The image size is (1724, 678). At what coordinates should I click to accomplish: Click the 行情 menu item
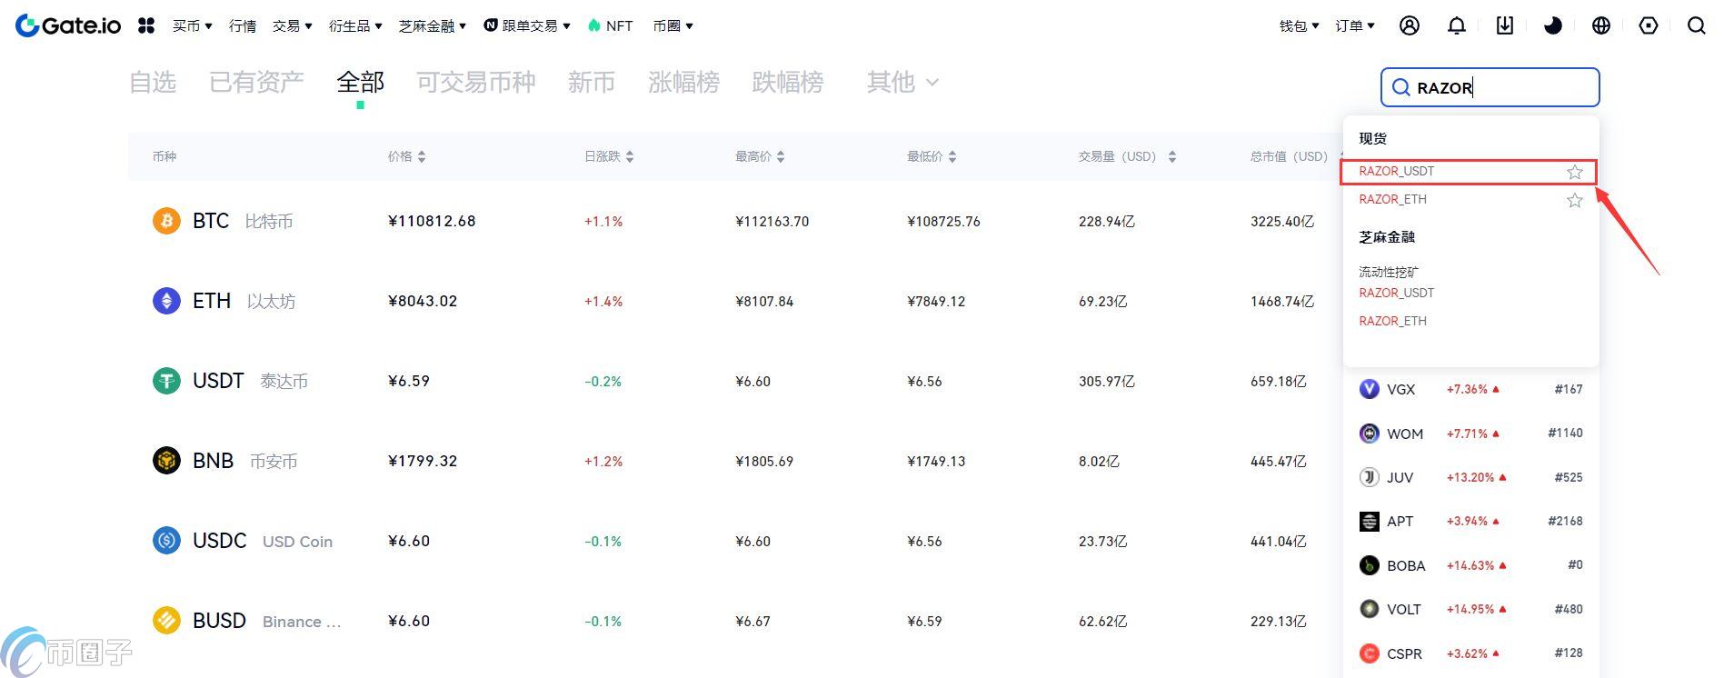243,25
